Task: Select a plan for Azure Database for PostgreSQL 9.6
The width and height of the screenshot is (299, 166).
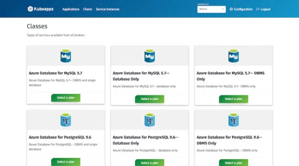Action: (x=66, y=162)
